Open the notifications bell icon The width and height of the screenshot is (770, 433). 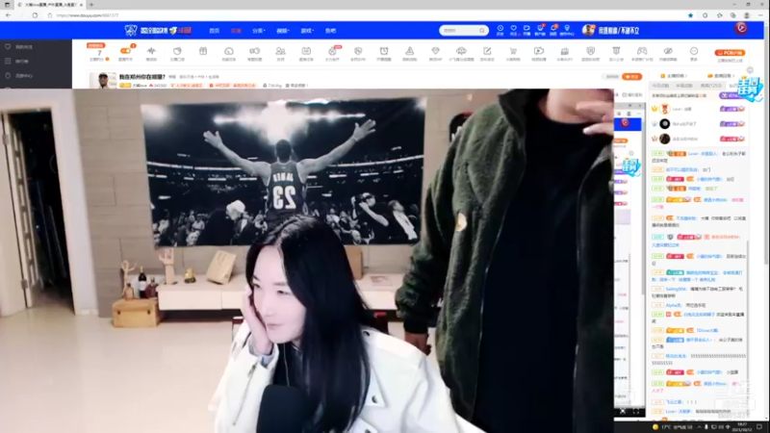coord(553,29)
